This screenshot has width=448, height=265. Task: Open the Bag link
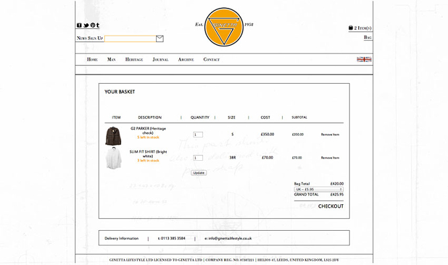[x=368, y=38]
